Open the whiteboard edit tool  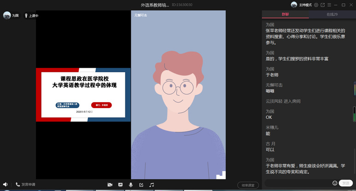141,185
